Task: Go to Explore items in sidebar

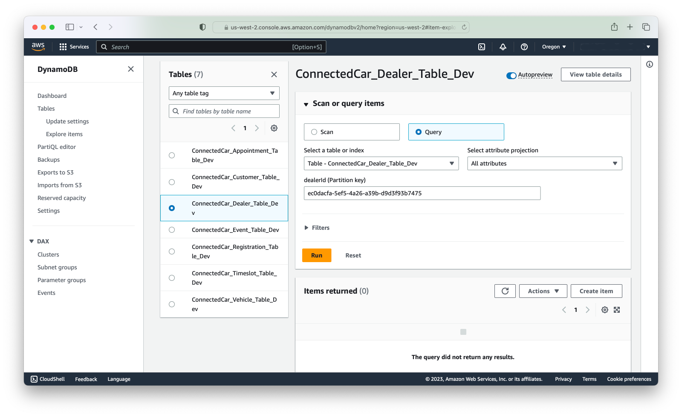Action: click(64, 134)
